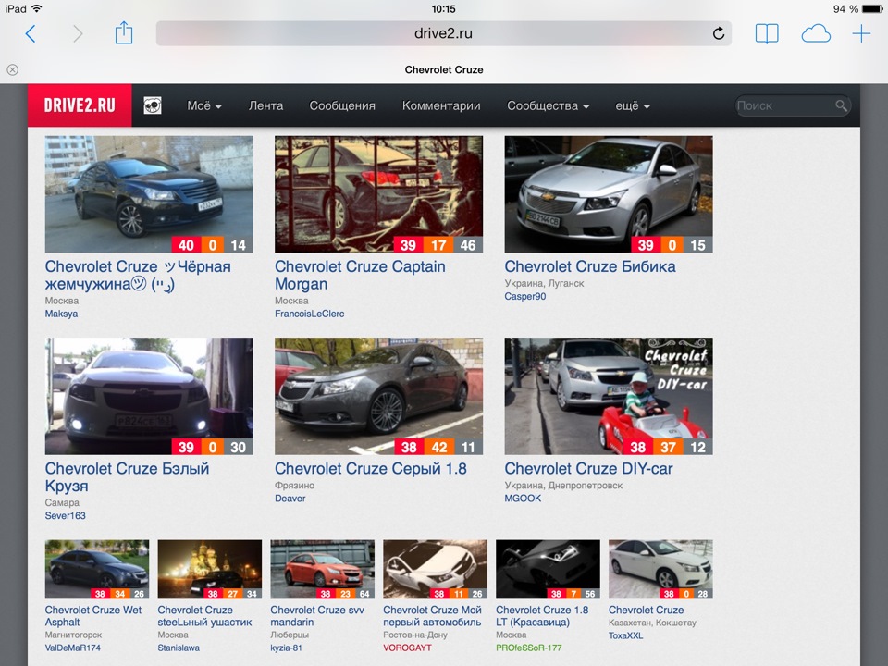Visit user FrancoisLeClerc profile
888x666 pixels.
pyautogui.click(x=309, y=314)
